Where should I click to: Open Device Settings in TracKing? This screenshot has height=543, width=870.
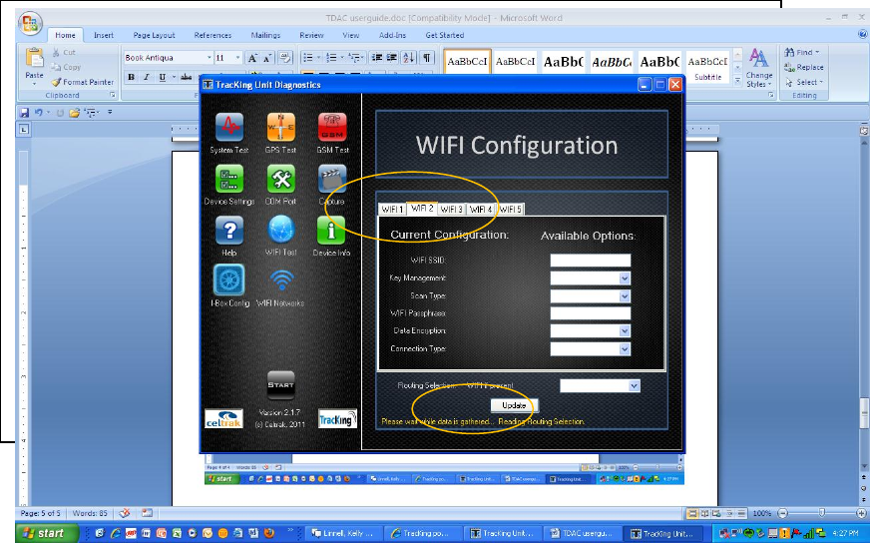pos(229,179)
